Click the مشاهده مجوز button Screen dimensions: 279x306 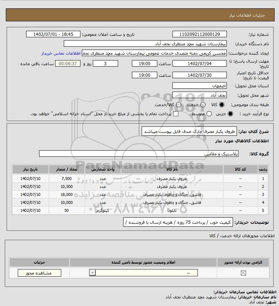tap(39, 273)
